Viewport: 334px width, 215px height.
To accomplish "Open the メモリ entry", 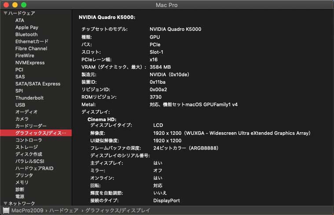I will (22, 182).
